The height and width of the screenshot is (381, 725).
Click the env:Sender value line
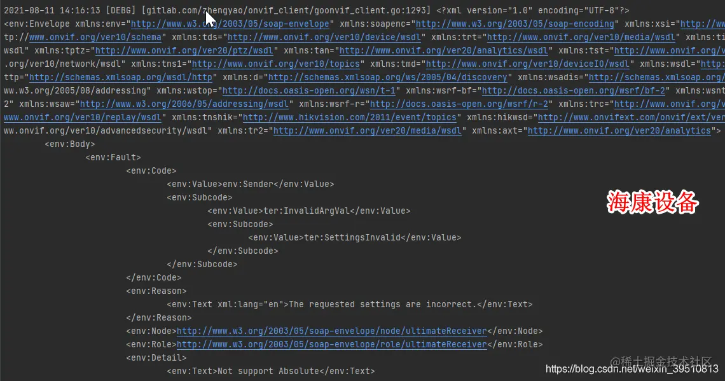(x=250, y=184)
